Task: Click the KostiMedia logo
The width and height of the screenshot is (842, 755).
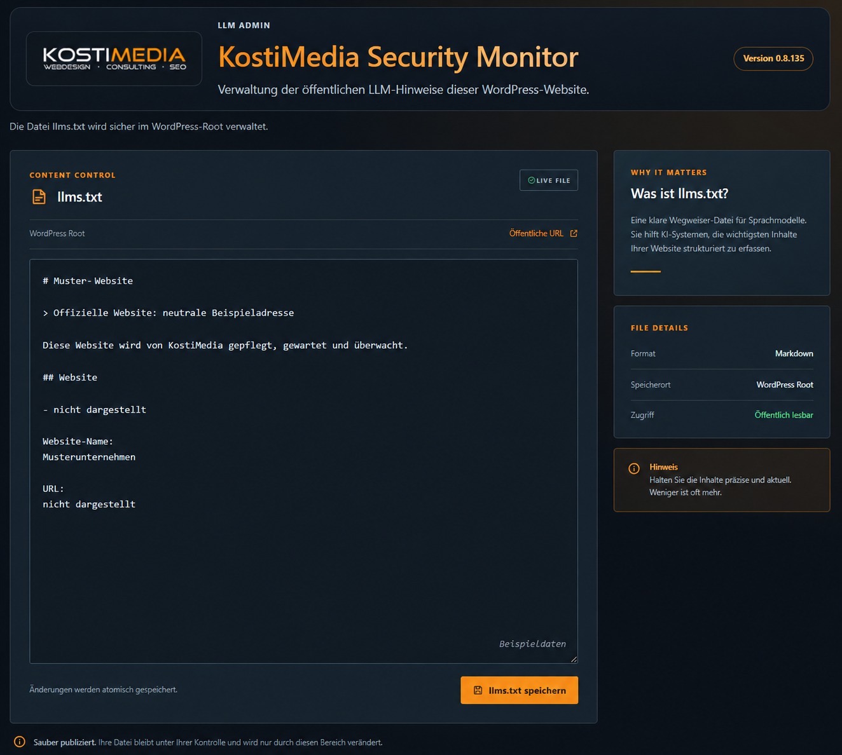Action: (114, 58)
